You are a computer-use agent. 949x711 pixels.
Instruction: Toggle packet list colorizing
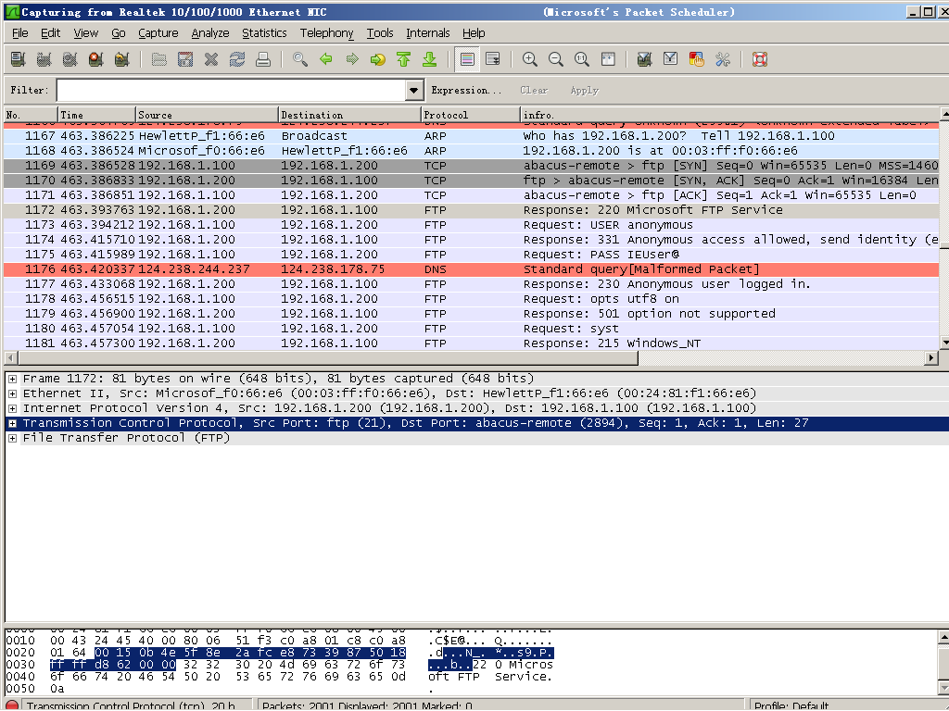coord(467,59)
